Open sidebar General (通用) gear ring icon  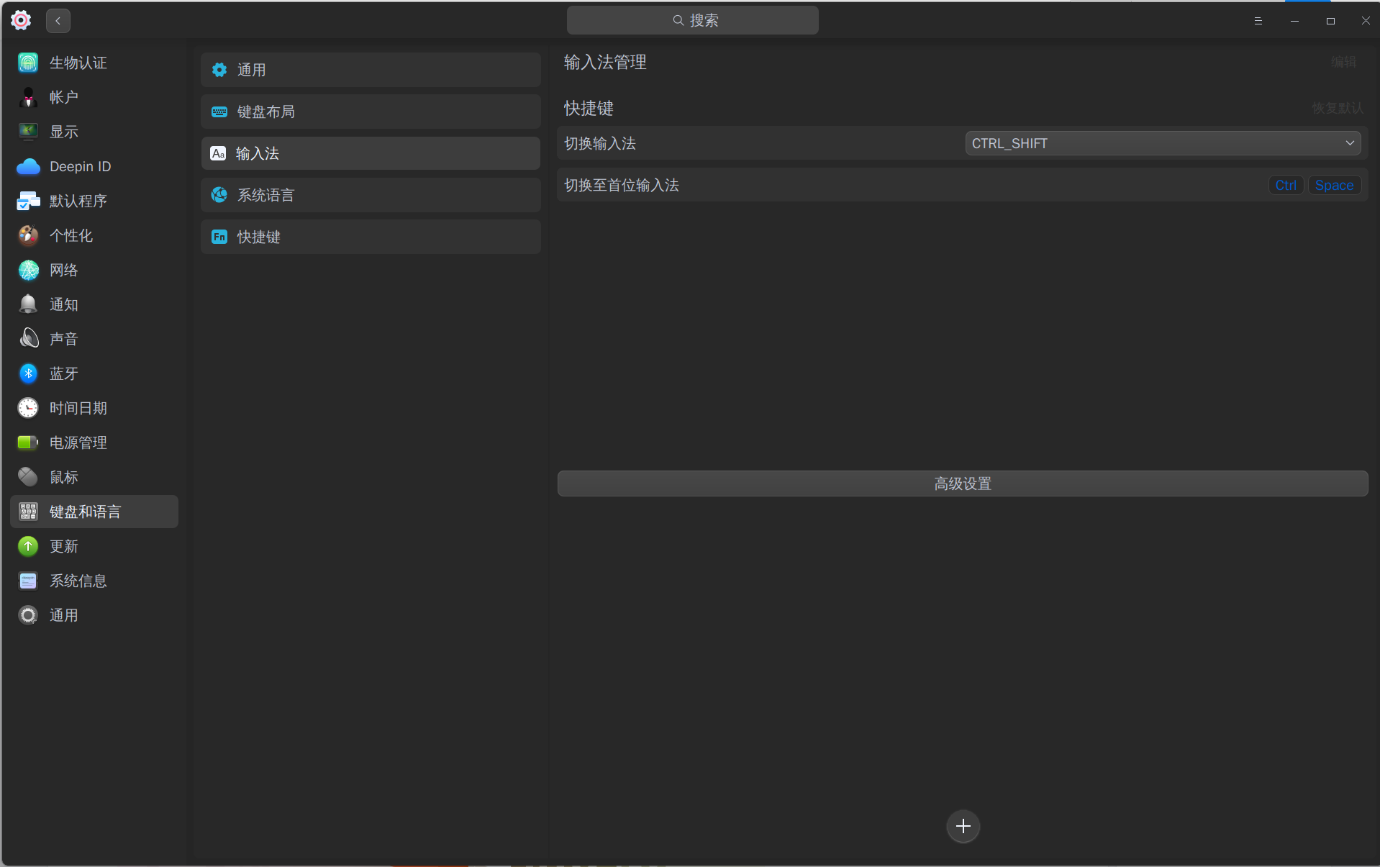coord(28,615)
